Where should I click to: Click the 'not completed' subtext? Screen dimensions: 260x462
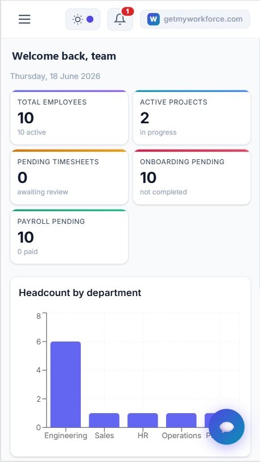(x=163, y=192)
